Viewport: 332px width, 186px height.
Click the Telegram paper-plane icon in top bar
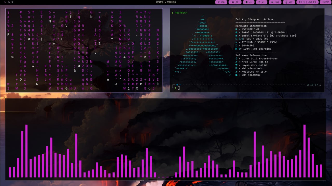click(12, 2)
